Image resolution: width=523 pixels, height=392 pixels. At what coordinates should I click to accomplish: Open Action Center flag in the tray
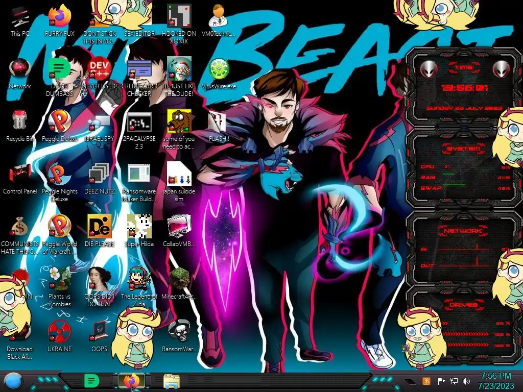(441, 381)
